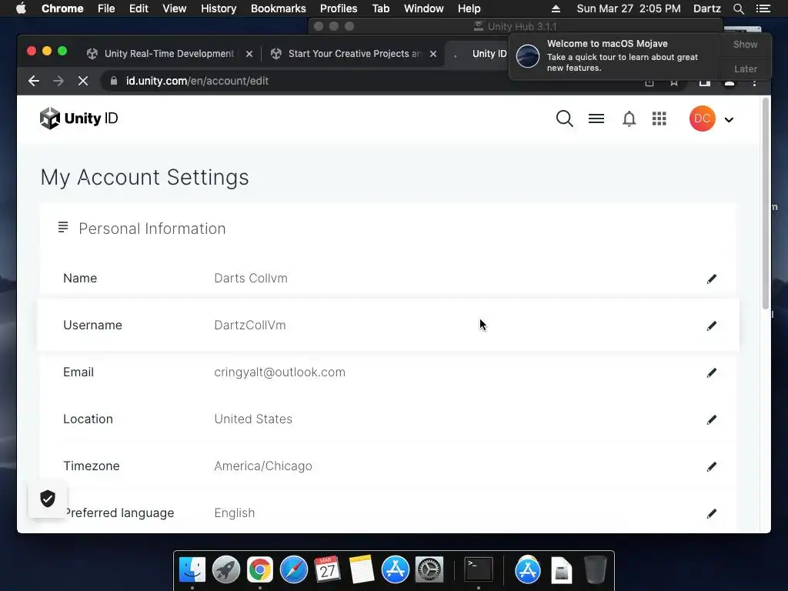Edit the Email with pencil icon
788x591 pixels.
pyautogui.click(x=711, y=372)
